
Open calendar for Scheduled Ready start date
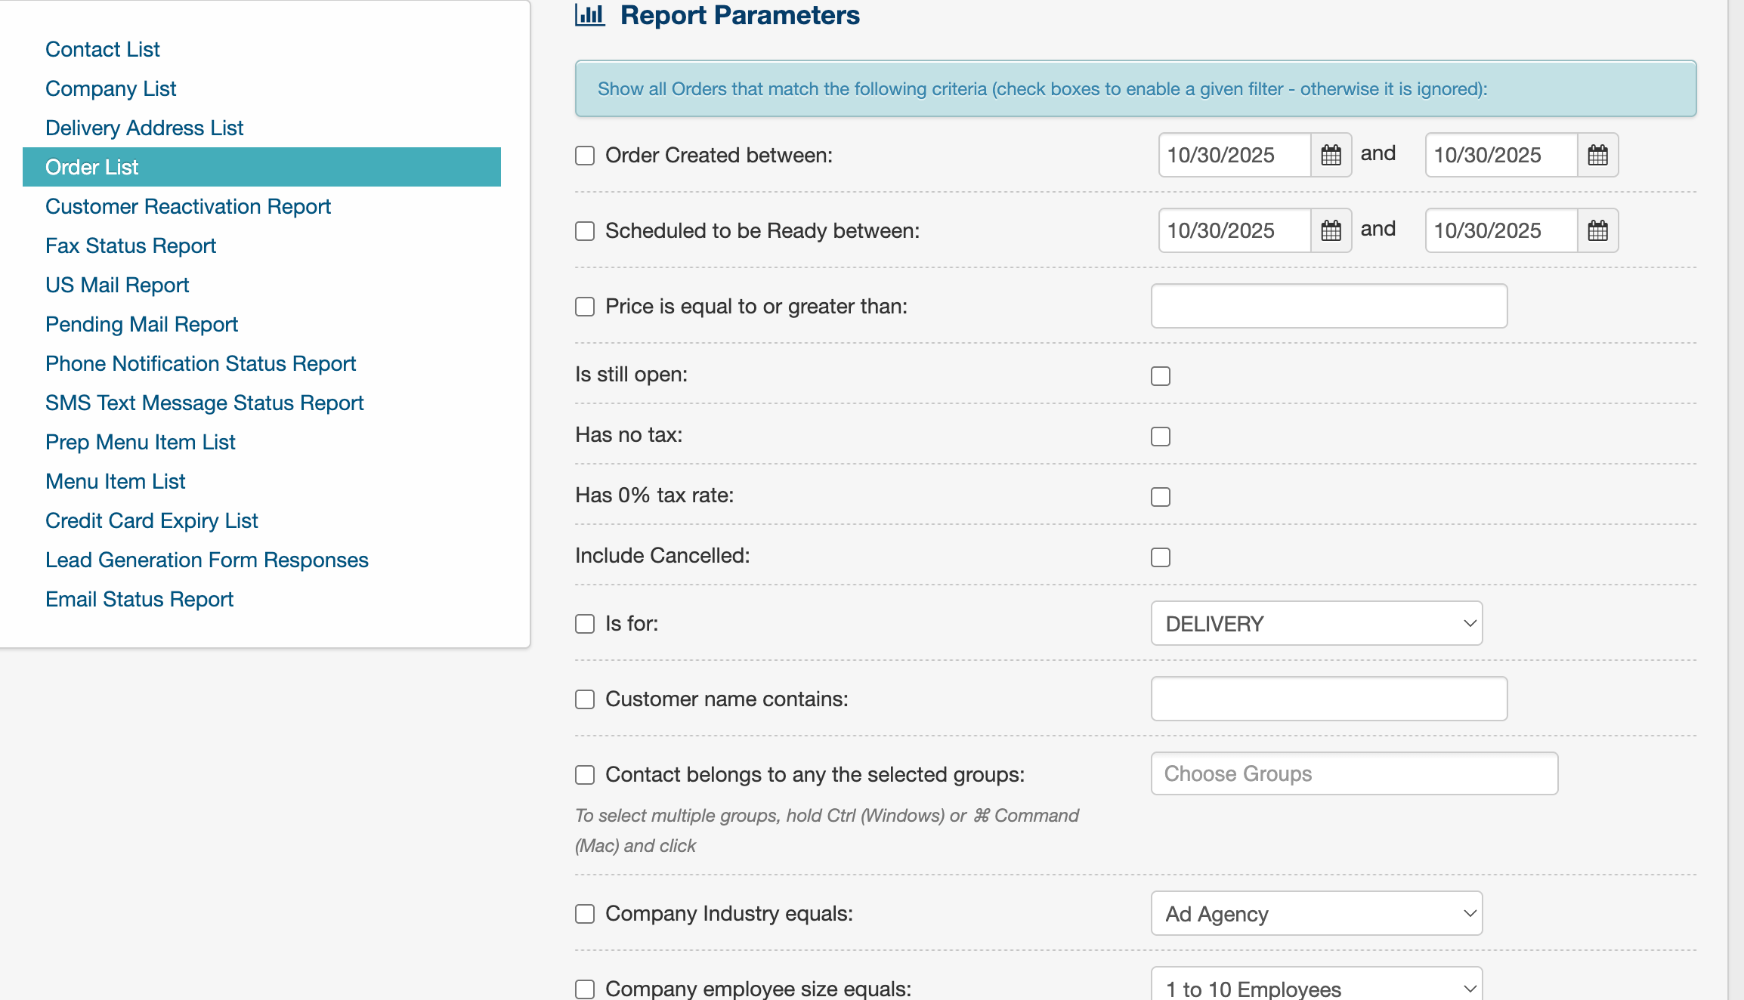pos(1331,231)
